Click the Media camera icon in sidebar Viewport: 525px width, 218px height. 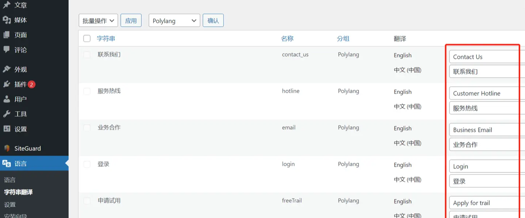[x=7, y=20]
